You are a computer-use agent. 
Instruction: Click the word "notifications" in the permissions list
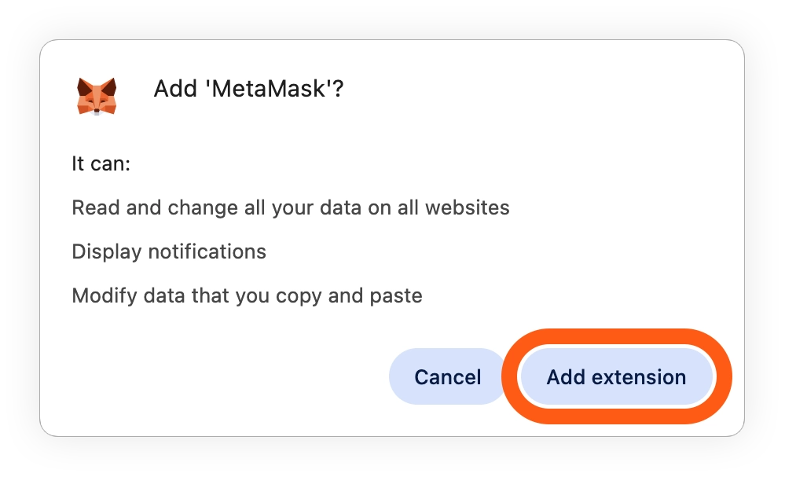pos(207,251)
